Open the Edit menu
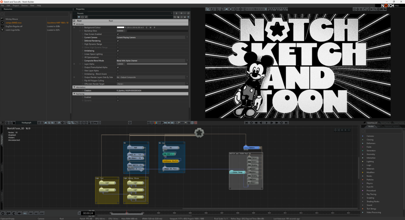 click(x=8, y=5)
